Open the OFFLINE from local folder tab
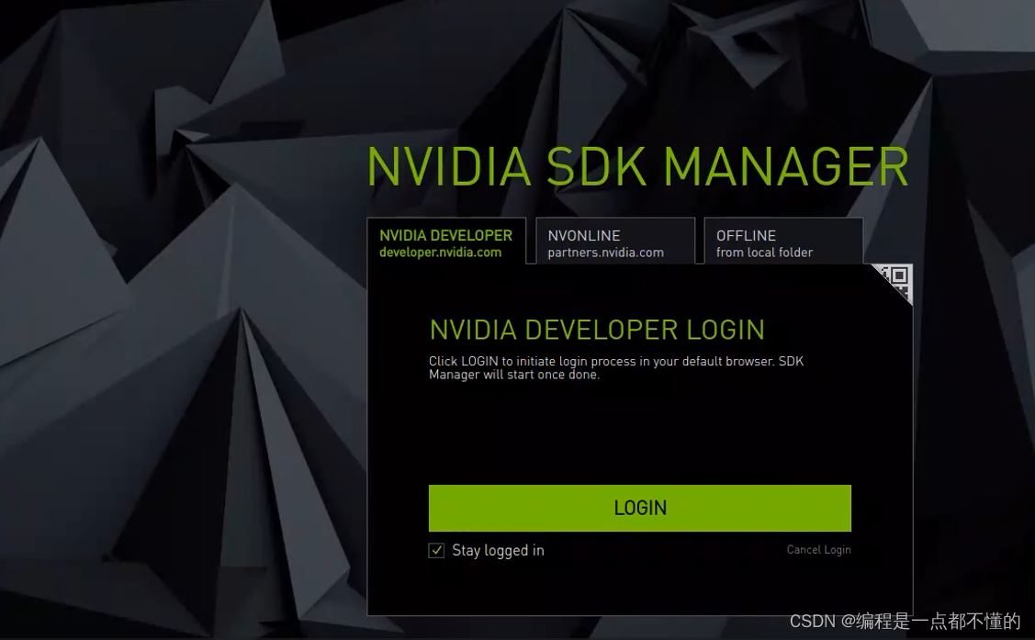Screen dimensions: 1035x640 click(783, 241)
